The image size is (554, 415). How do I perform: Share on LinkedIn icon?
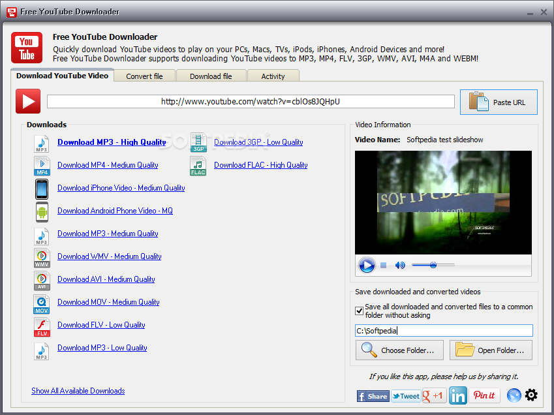(x=458, y=395)
